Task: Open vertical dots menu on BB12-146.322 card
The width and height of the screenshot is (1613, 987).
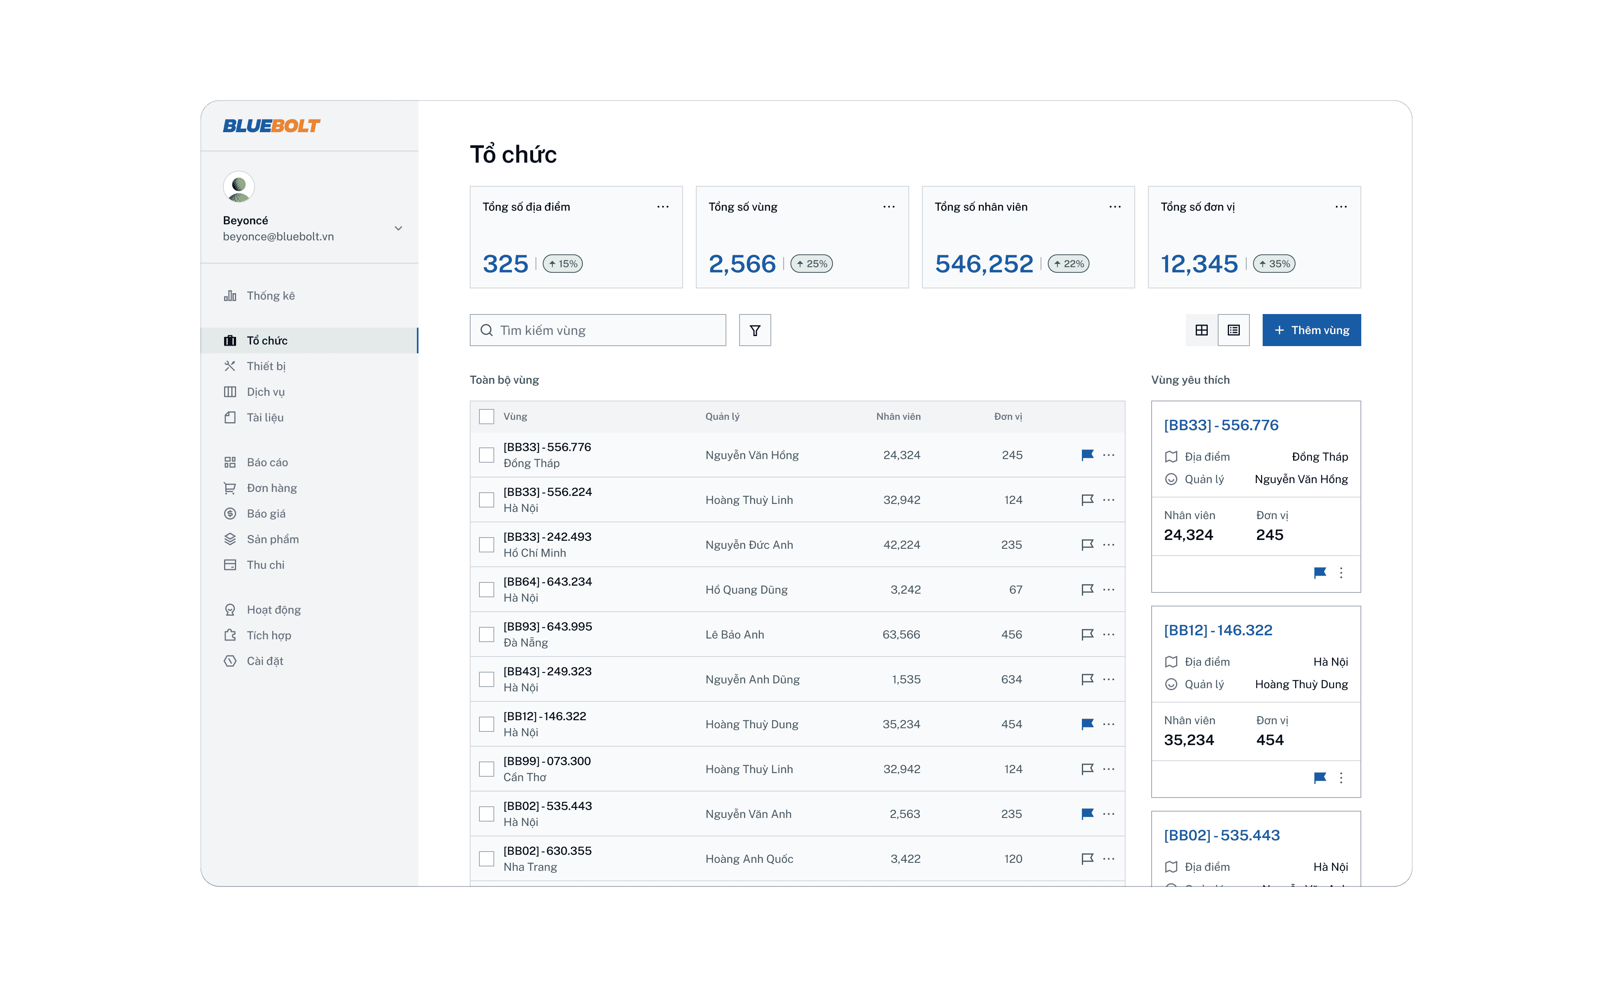Action: point(1341,778)
